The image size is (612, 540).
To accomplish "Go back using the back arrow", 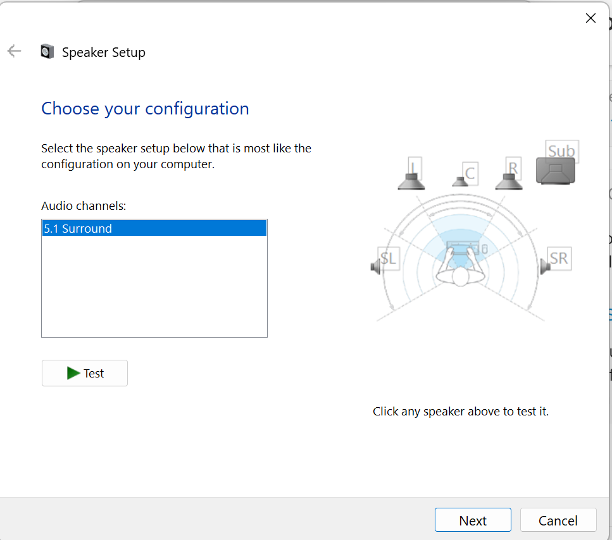I will coord(14,52).
